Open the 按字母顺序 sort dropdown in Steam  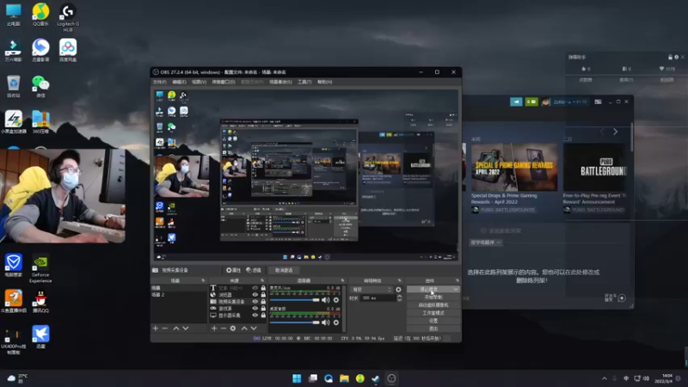tap(486, 243)
